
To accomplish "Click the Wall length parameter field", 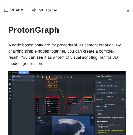I will 23,80.
